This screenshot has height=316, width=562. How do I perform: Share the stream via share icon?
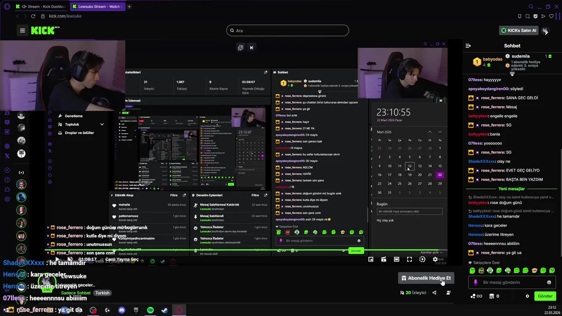click(434, 293)
